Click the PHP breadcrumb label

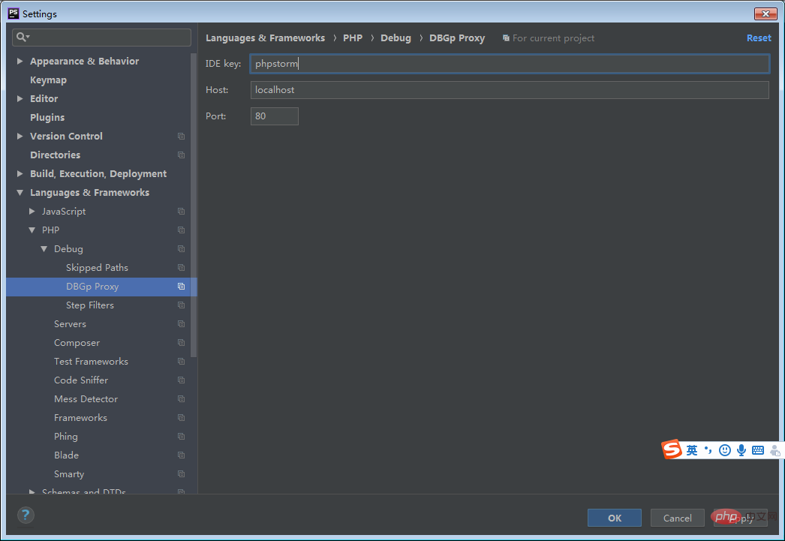pos(353,38)
